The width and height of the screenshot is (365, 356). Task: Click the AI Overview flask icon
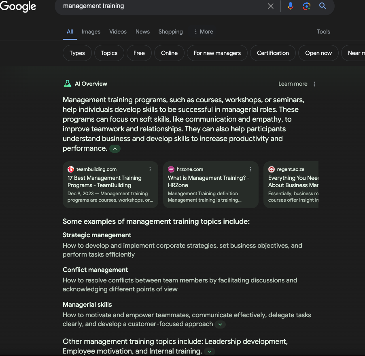click(67, 84)
